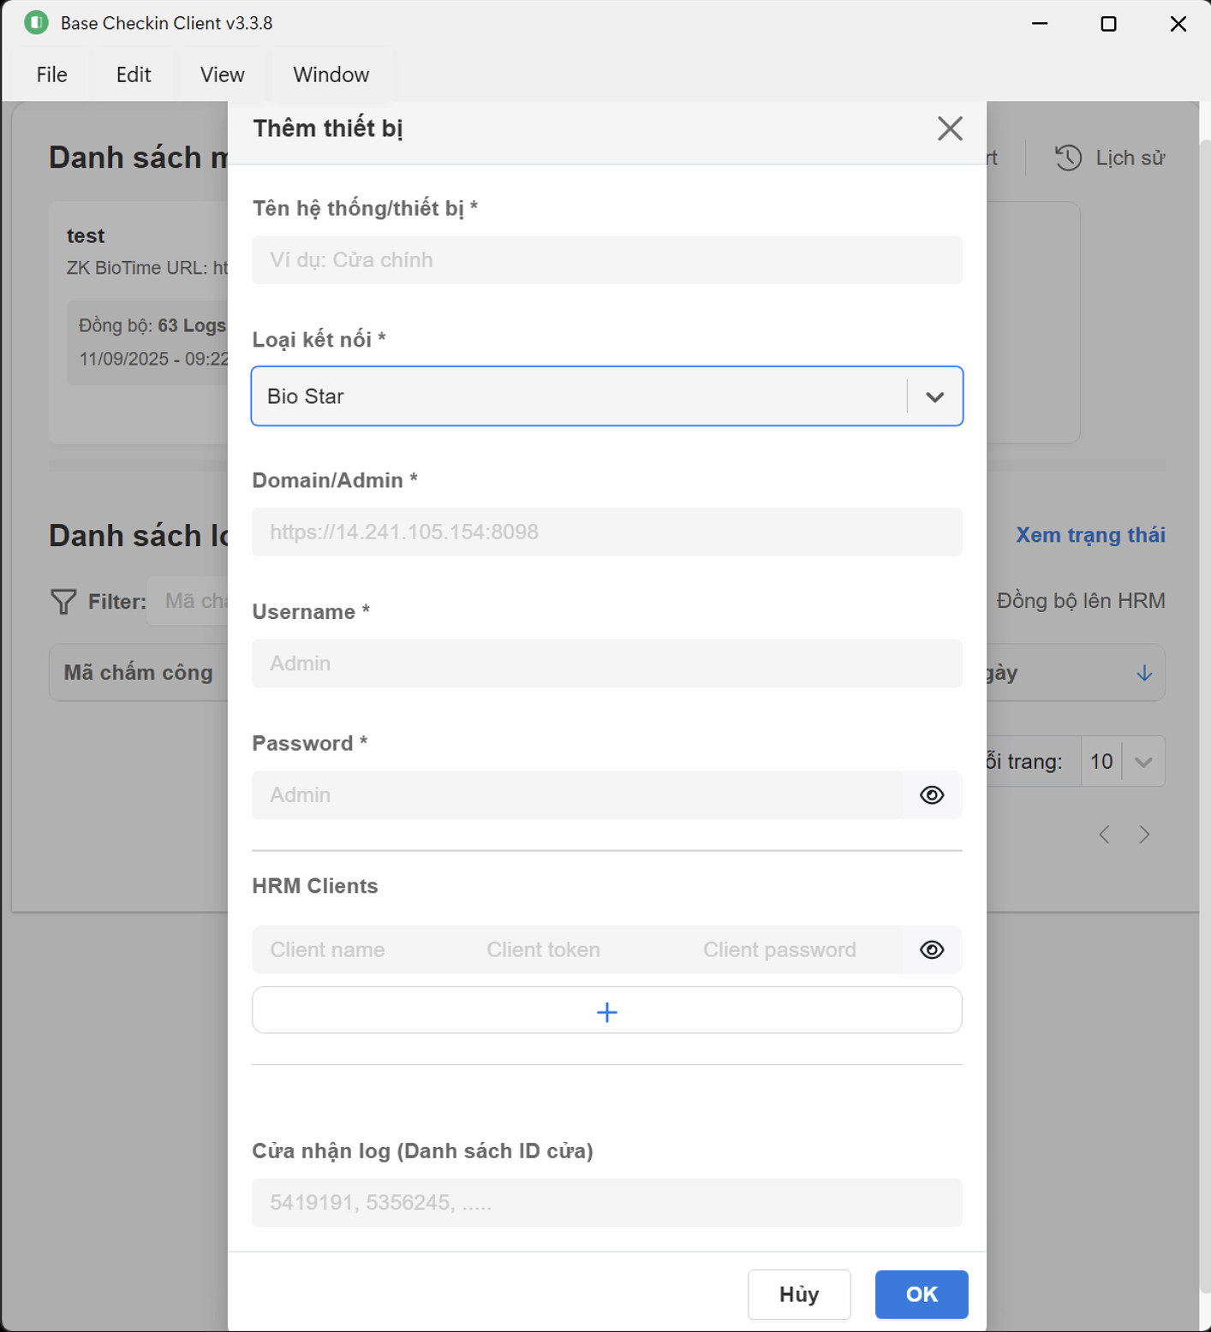Expand the Loại kết nối dropdown arrow

click(x=934, y=397)
